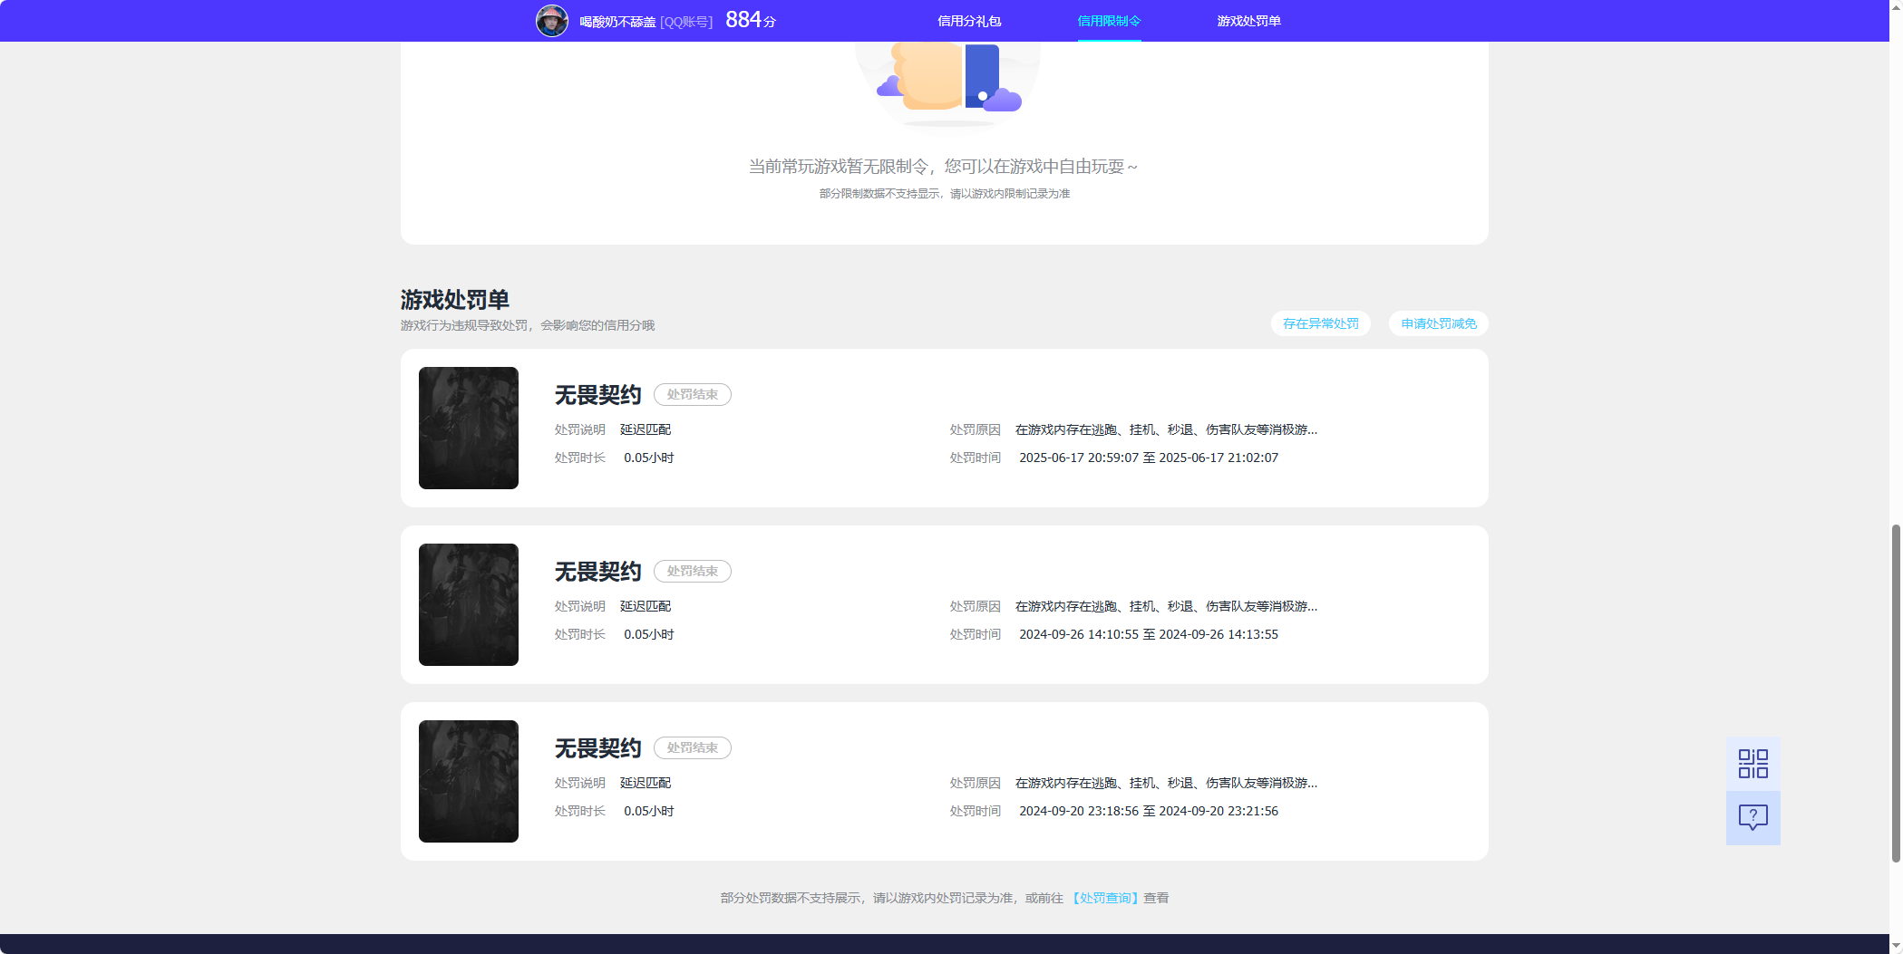Screen dimensions: 1903x954
Task: Click the page vertical scrollbar thumb
Action: pos(1896,693)
